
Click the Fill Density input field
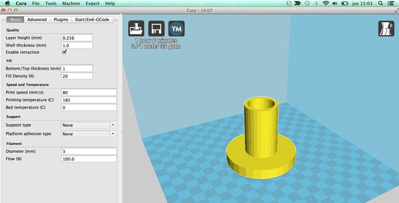[x=77, y=76]
